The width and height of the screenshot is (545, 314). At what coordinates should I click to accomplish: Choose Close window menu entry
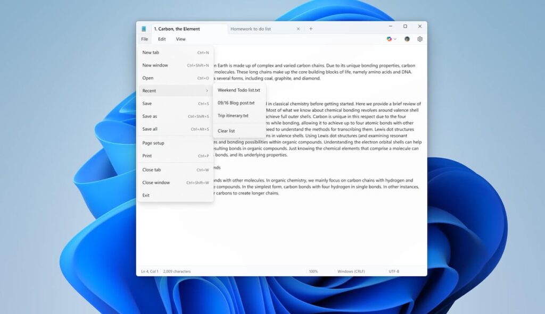tap(176, 182)
